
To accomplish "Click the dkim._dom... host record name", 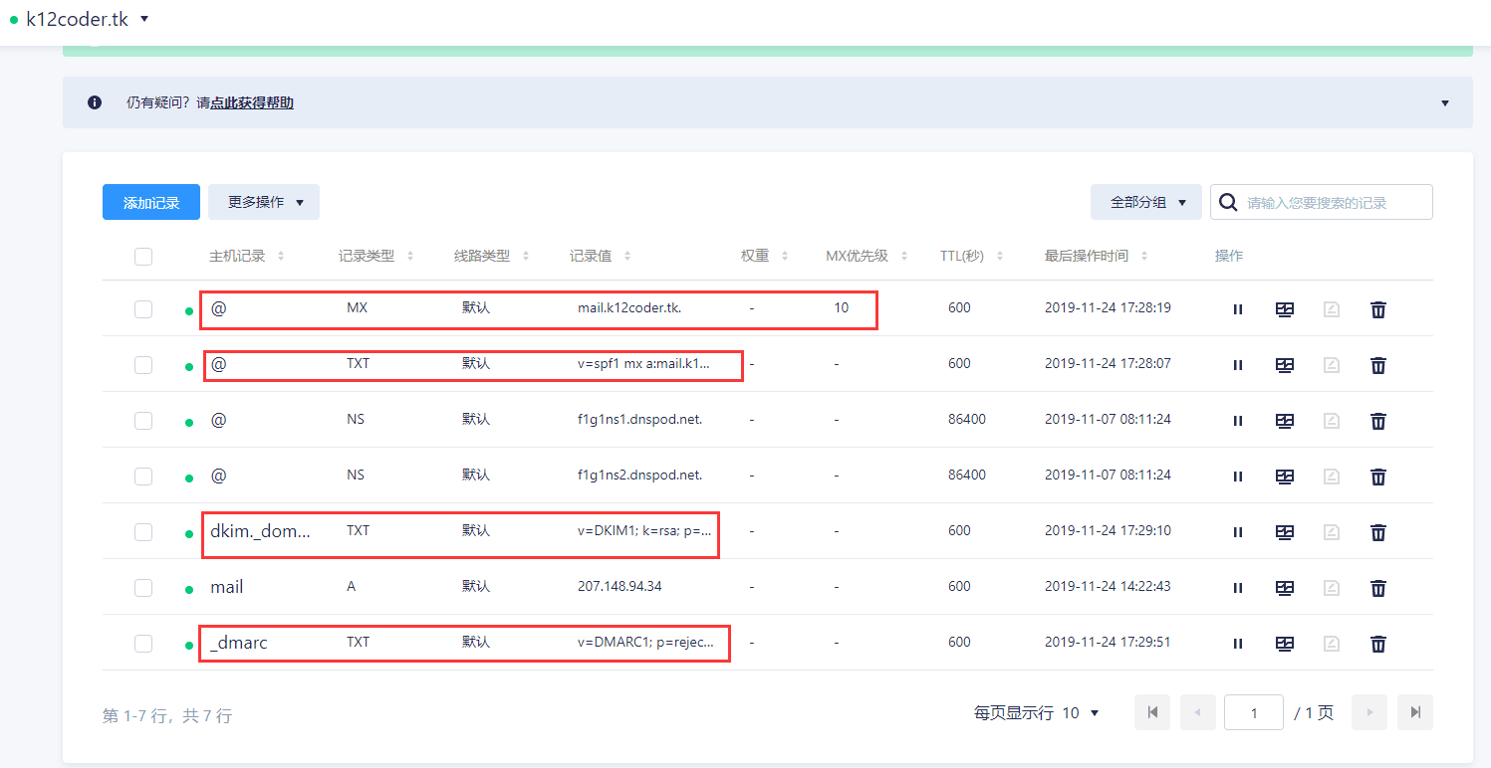I will pyautogui.click(x=261, y=531).
